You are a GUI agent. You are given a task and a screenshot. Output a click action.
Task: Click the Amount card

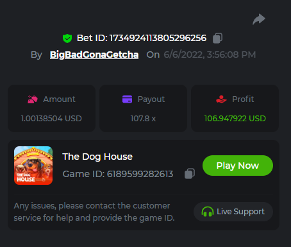(x=51, y=108)
